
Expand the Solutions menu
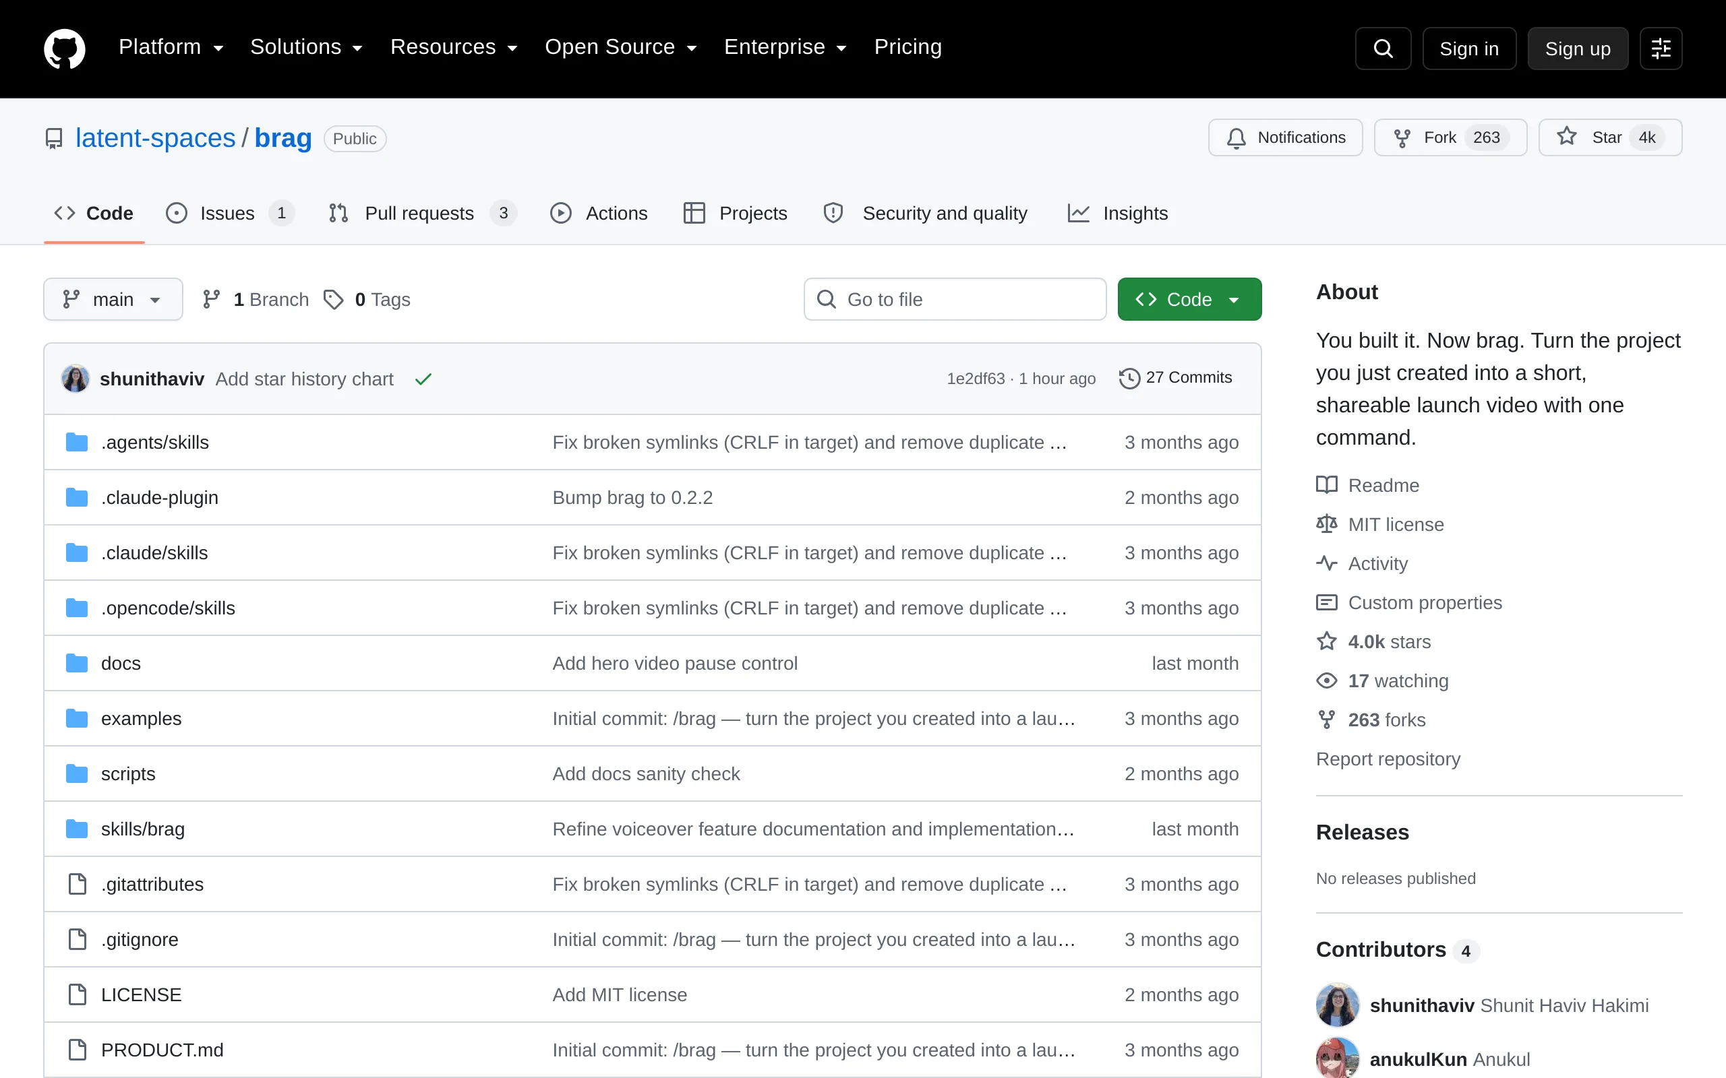coord(307,47)
